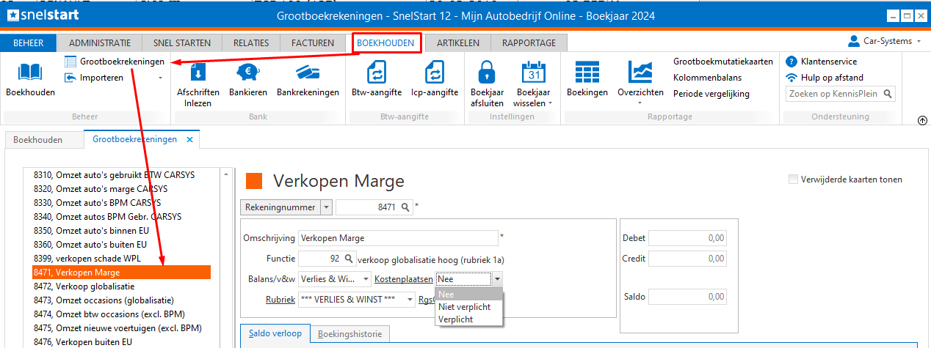This screenshot has width=931, height=348.
Task: Open Grootboekrekeningen in the Beheer ribbon group
Action: click(115, 62)
